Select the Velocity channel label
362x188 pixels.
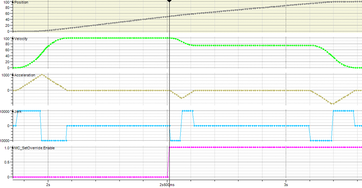21,39
